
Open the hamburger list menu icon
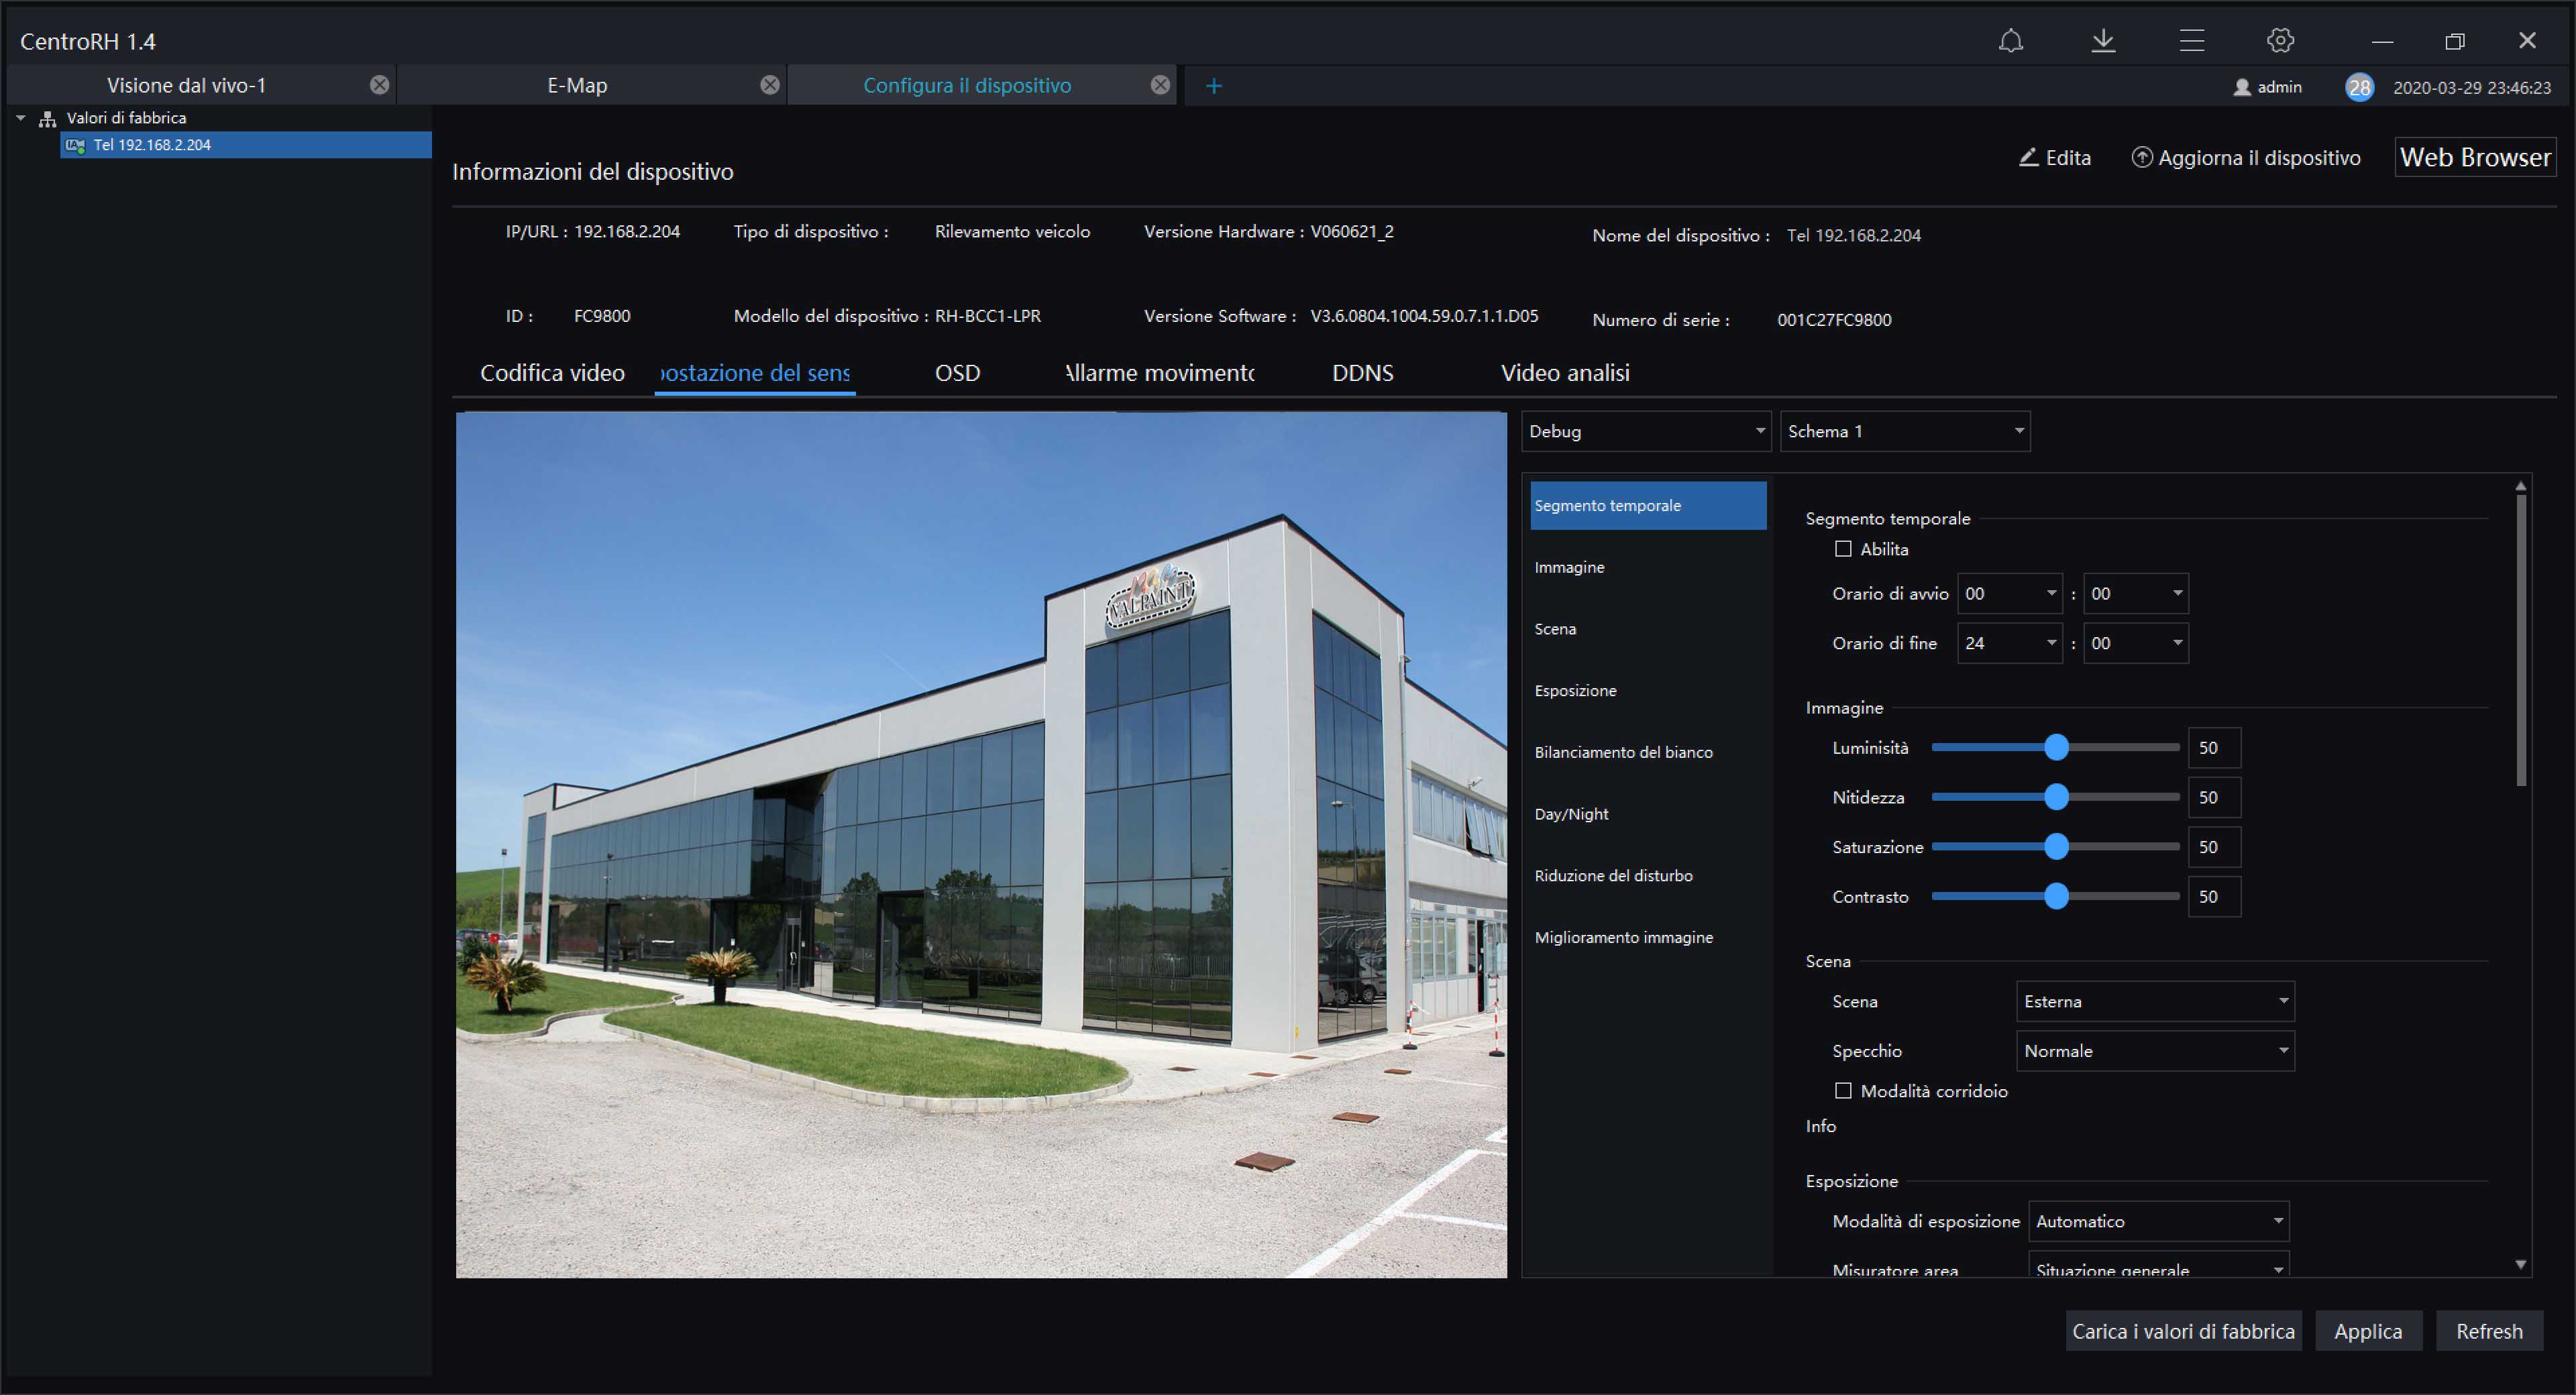[x=2191, y=40]
